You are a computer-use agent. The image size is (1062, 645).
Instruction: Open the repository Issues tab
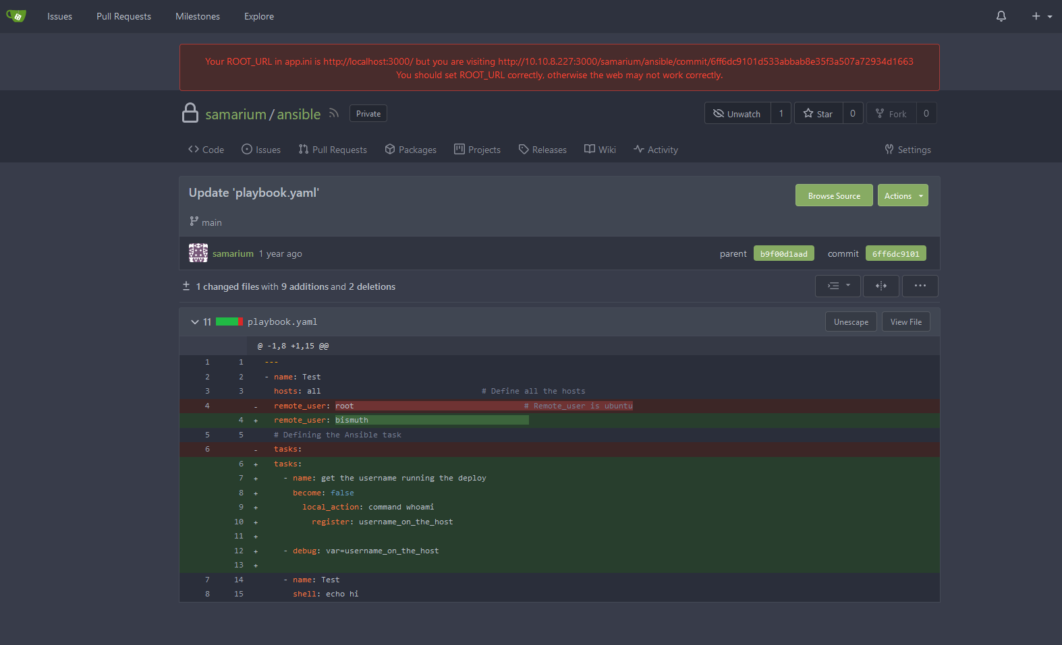pyautogui.click(x=261, y=150)
